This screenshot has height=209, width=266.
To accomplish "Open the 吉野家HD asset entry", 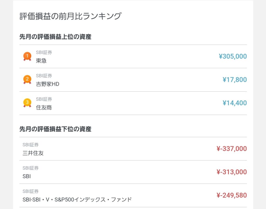I will 48,84.
